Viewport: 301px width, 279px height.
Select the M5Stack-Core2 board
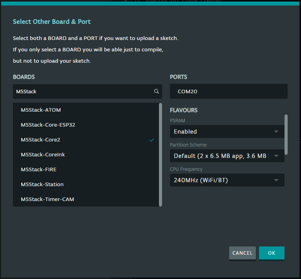86,139
